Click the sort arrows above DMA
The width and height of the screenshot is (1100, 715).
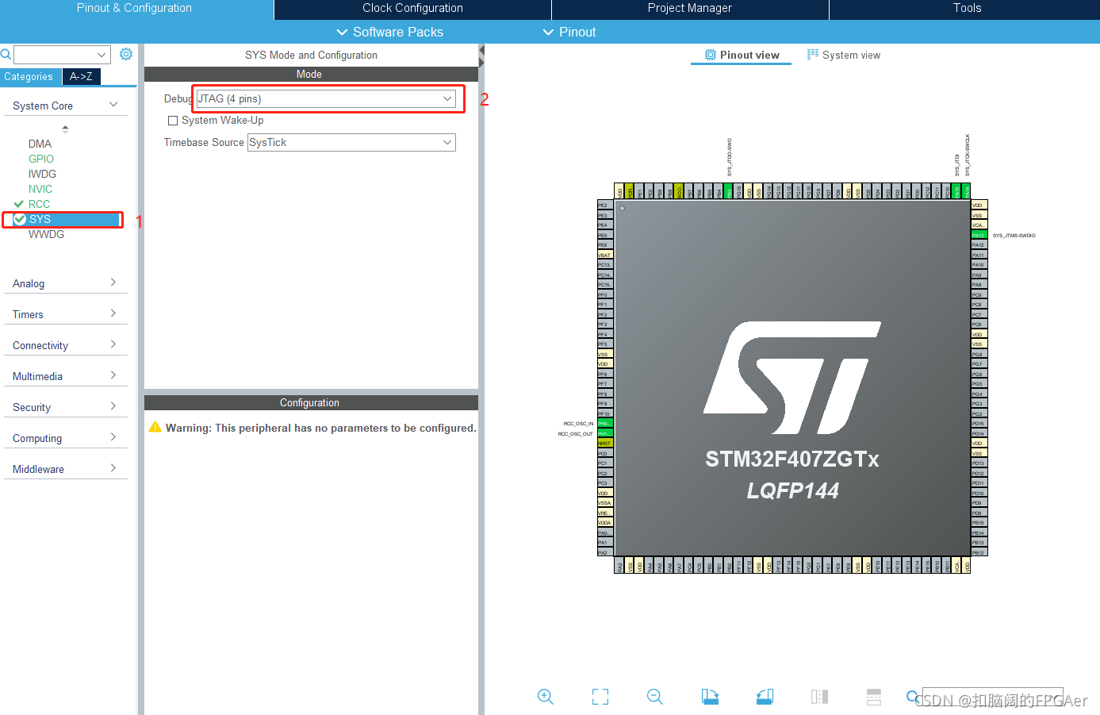pyautogui.click(x=65, y=129)
